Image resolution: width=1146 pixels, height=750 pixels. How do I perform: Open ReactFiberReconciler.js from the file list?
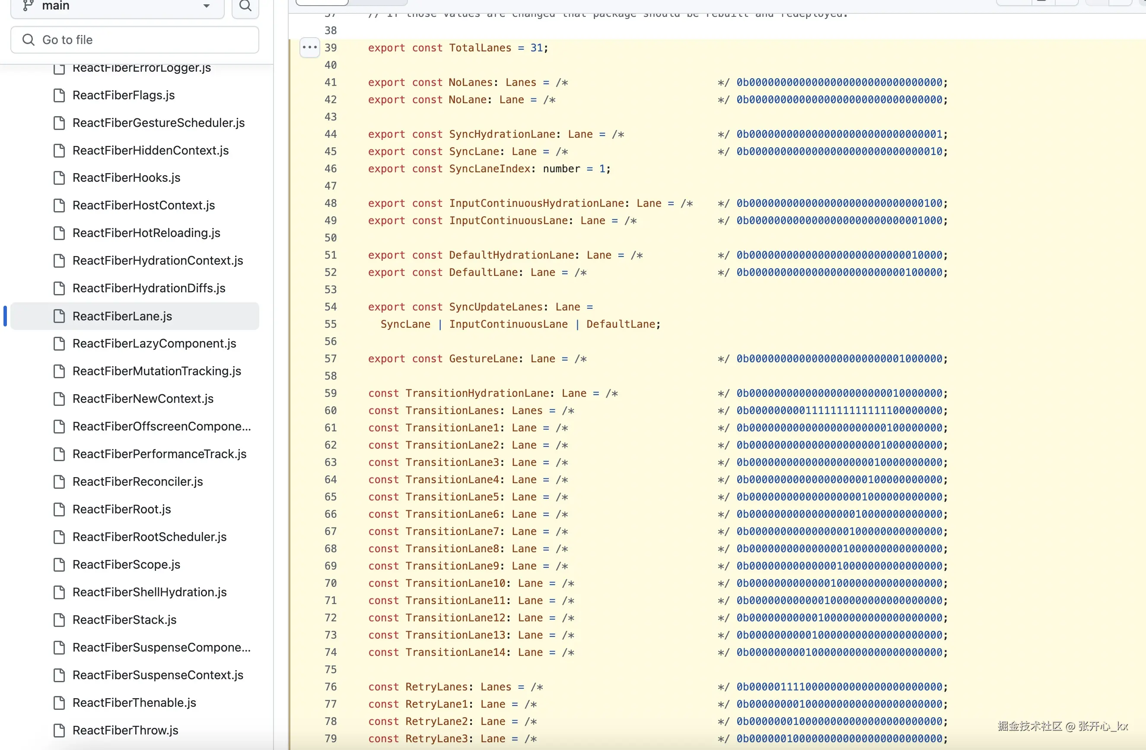138,481
